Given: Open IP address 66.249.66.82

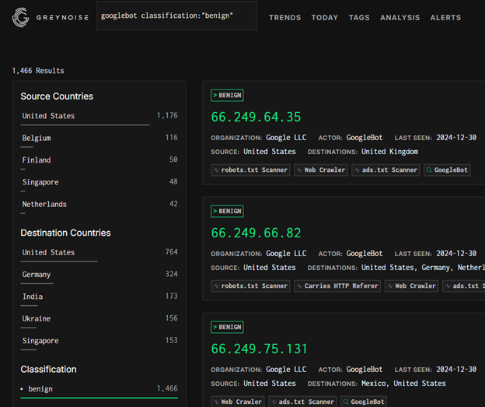Looking at the screenshot, I should click(256, 233).
